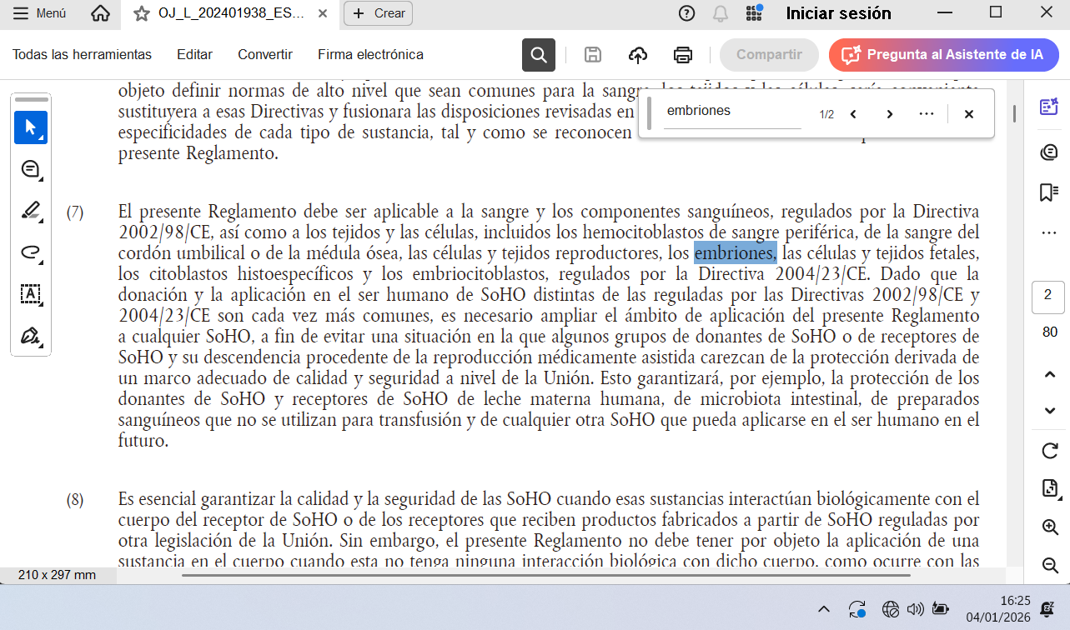Open Todas las herramientas

pyautogui.click(x=82, y=55)
